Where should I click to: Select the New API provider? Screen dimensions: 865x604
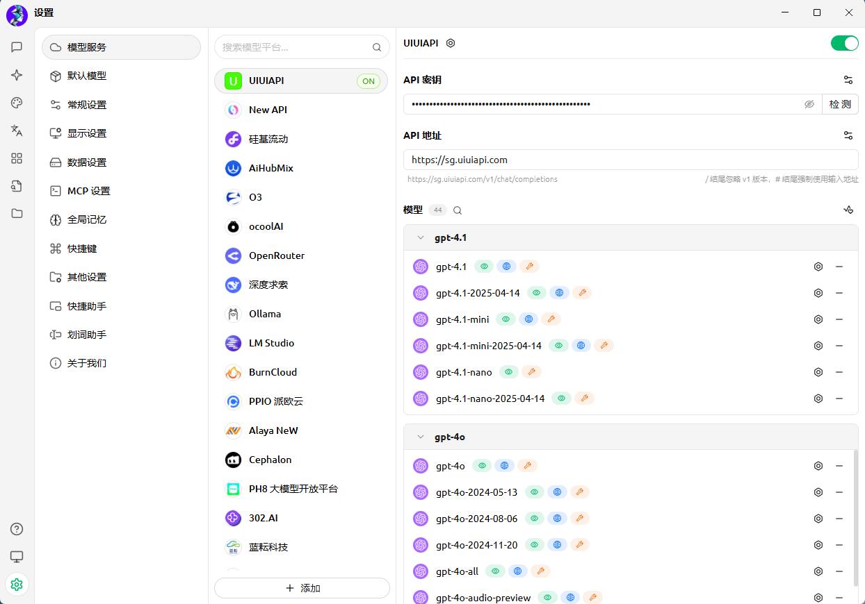(301, 110)
